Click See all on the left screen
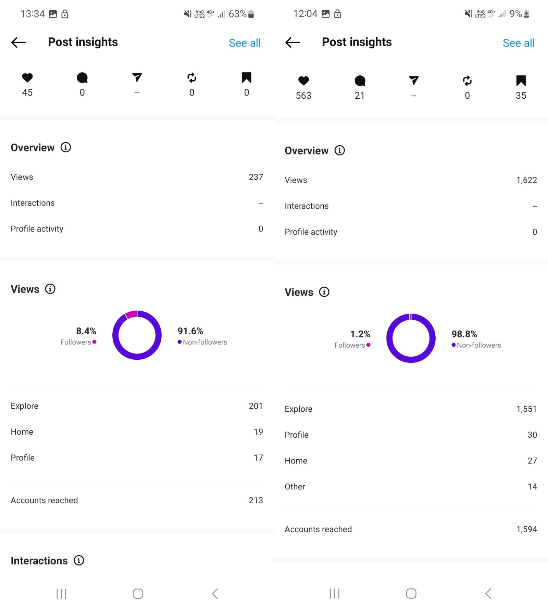Viewport: 548px width, 609px height. click(x=245, y=43)
